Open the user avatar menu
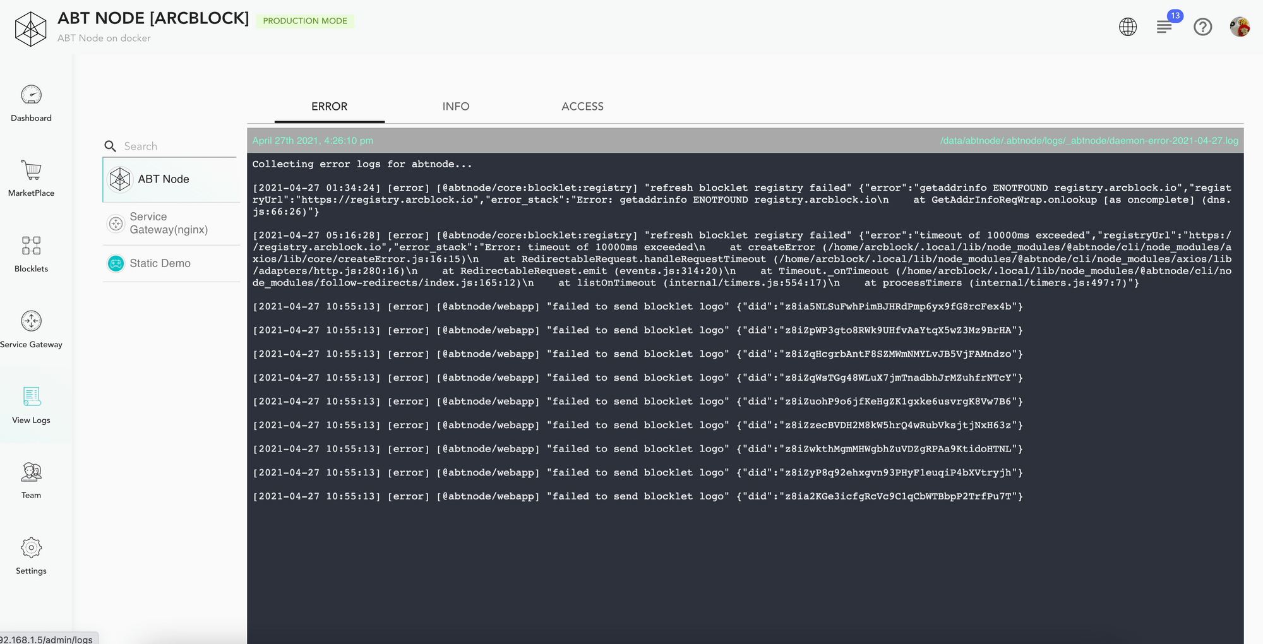 point(1240,27)
